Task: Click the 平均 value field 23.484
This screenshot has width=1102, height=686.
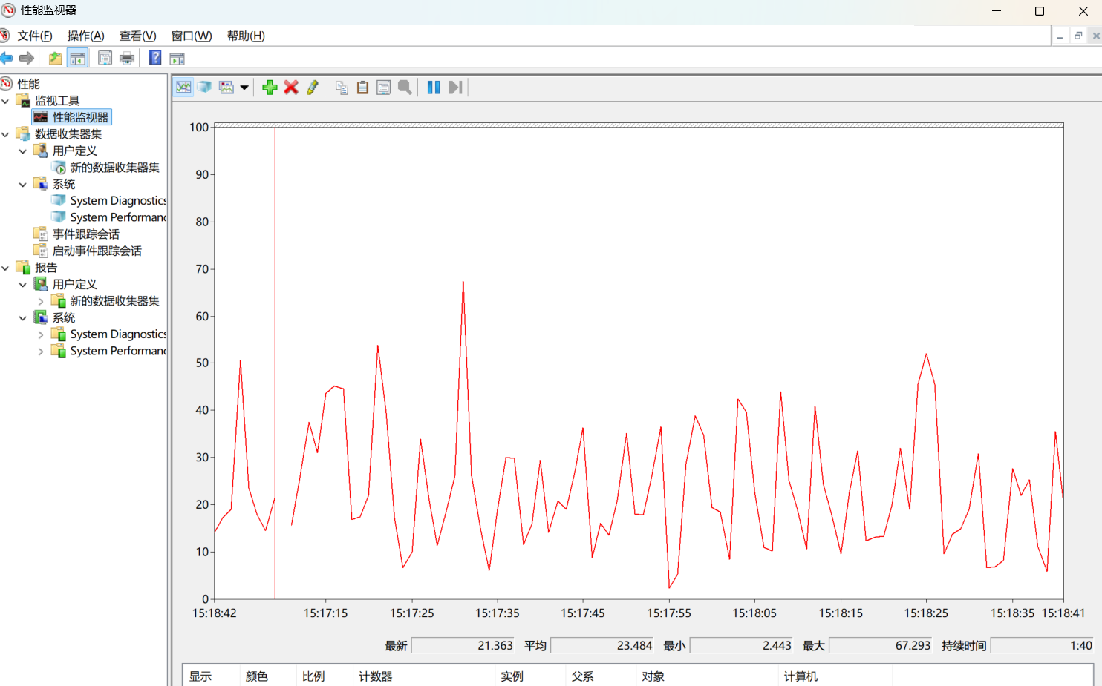Action: (x=602, y=646)
